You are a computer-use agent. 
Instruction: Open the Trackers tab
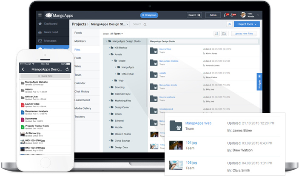pyautogui.click(x=80, y=117)
